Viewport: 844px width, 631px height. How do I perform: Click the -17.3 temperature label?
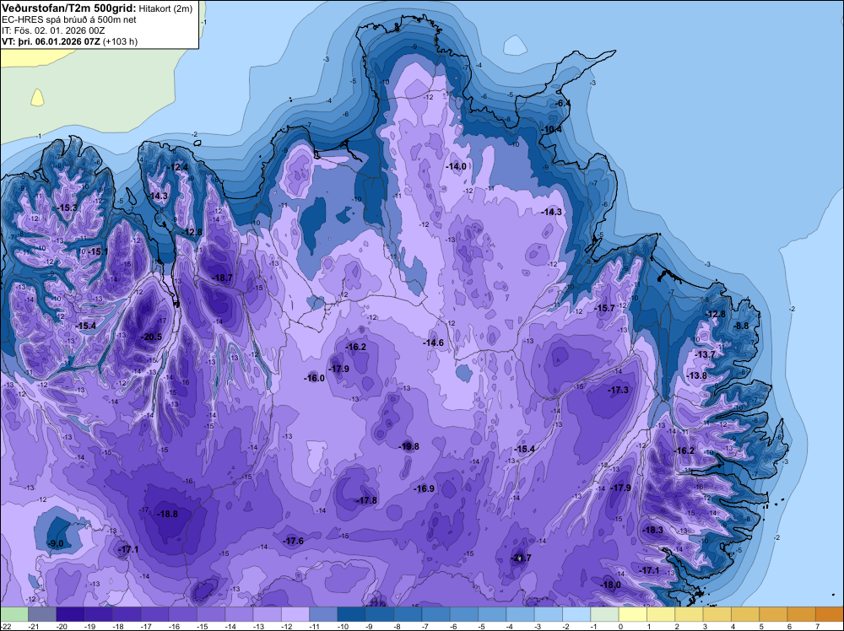[x=618, y=390]
